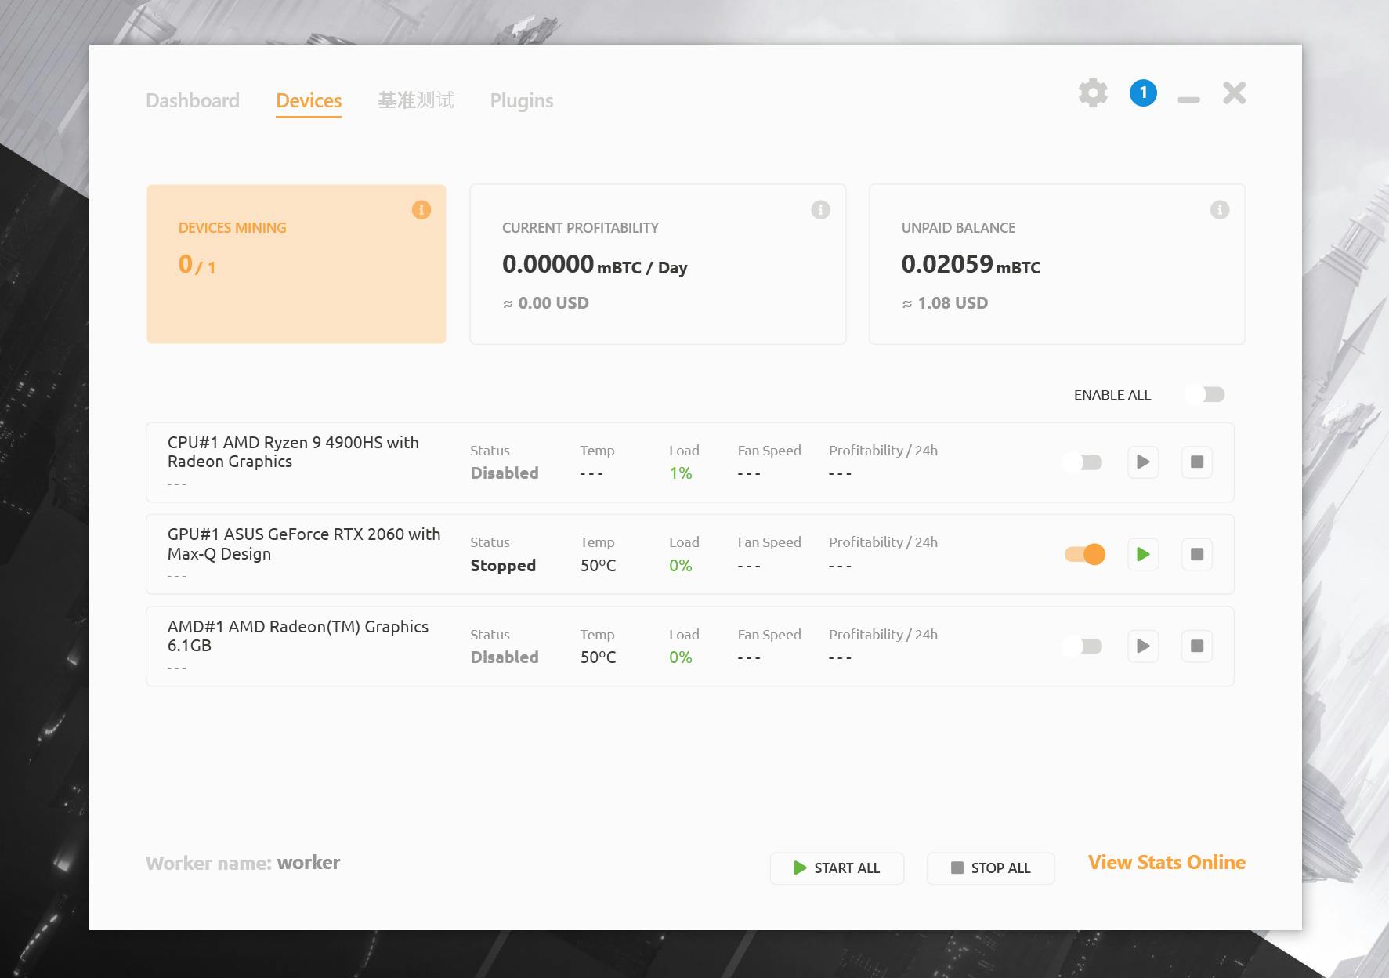Click the STOP ALL button

click(x=990, y=868)
